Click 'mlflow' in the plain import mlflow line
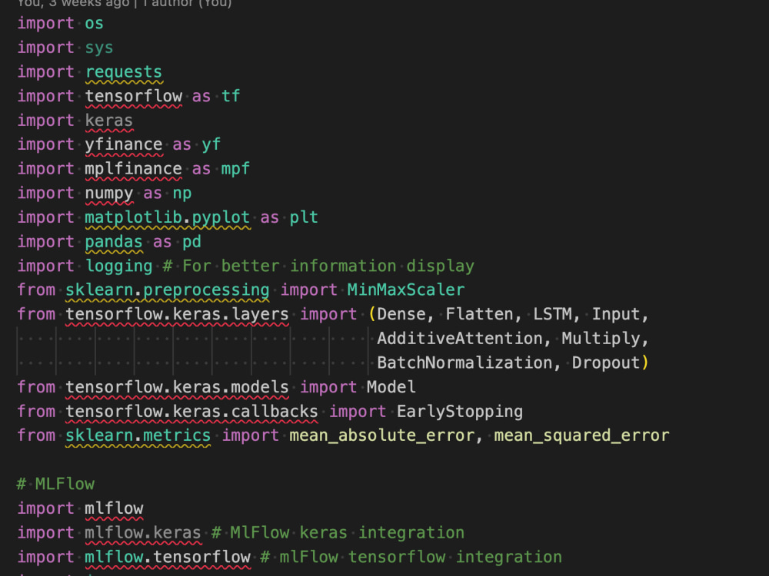769x576 pixels. pos(114,509)
